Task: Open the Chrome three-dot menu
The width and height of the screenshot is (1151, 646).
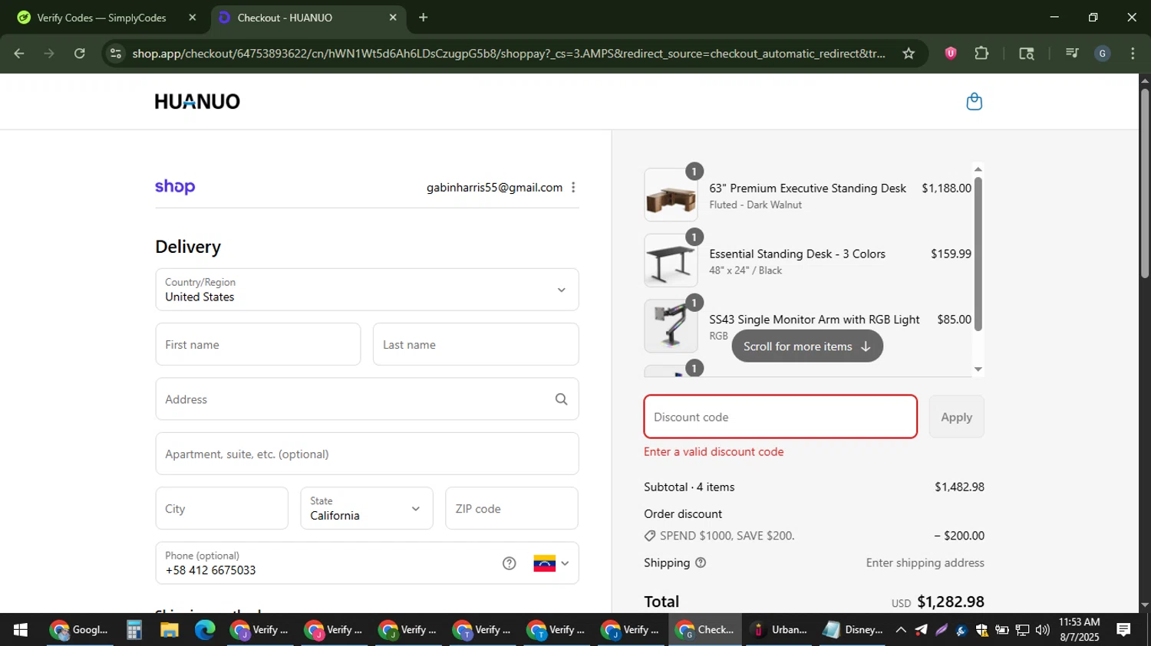Action: [1133, 53]
